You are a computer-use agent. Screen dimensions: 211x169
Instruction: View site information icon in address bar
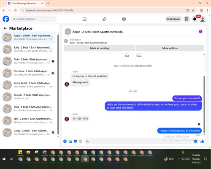click(x=22, y=11)
